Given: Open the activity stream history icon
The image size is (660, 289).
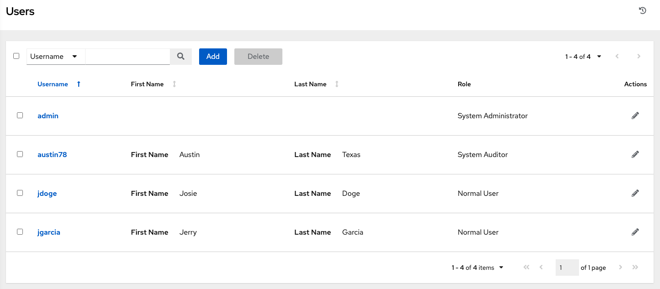Looking at the screenshot, I should click(643, 11).
